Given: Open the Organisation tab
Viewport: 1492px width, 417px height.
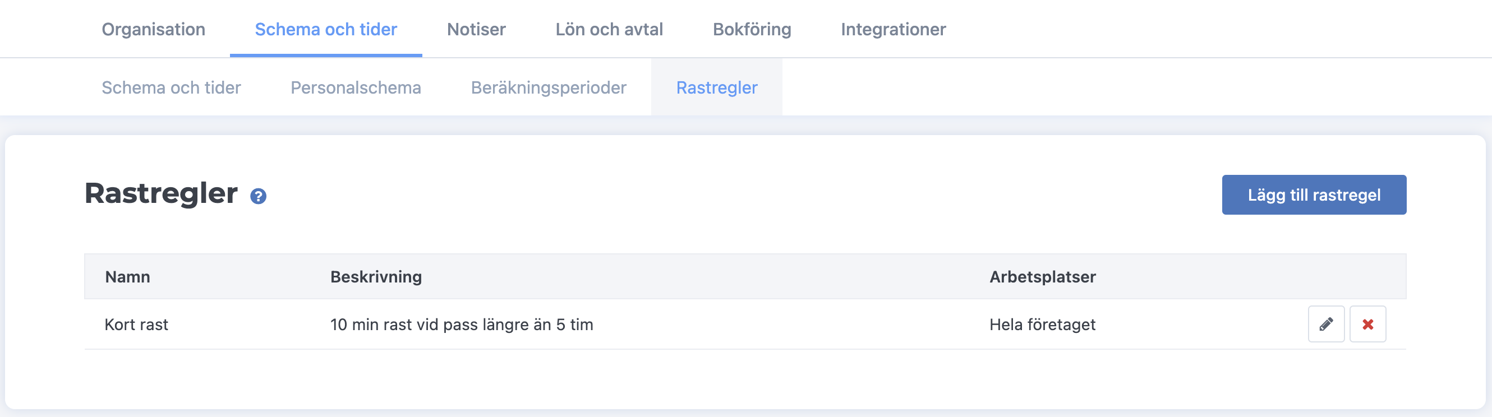Looking at the screenshot, I should pyautogui.click(x=154, y=29).
